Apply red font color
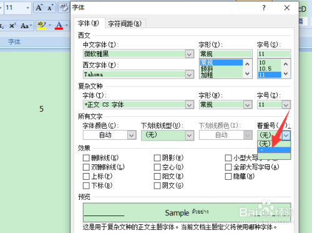This screenshot has height=233, width=312. coord(59,26)
